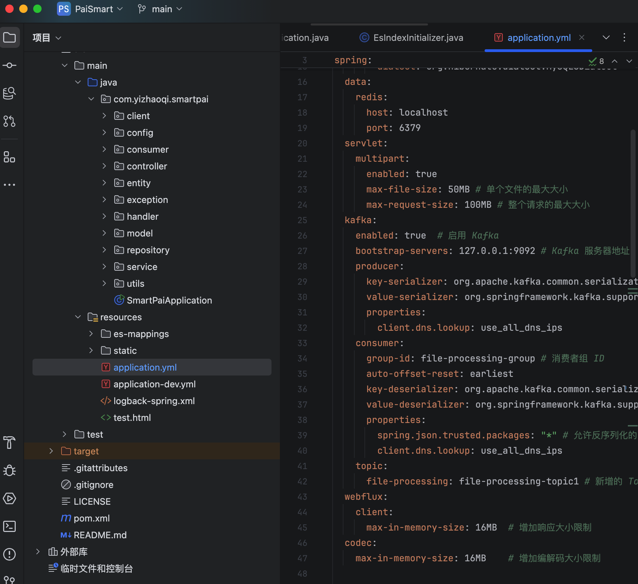Open the Commit tool window icon

(x=9, y=66)
